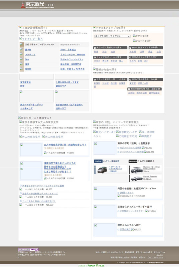Click the image placeholder above 古き良き東京・江戸を訪ねて
Viewport: 179px width, 267px height.
(72, 96)
